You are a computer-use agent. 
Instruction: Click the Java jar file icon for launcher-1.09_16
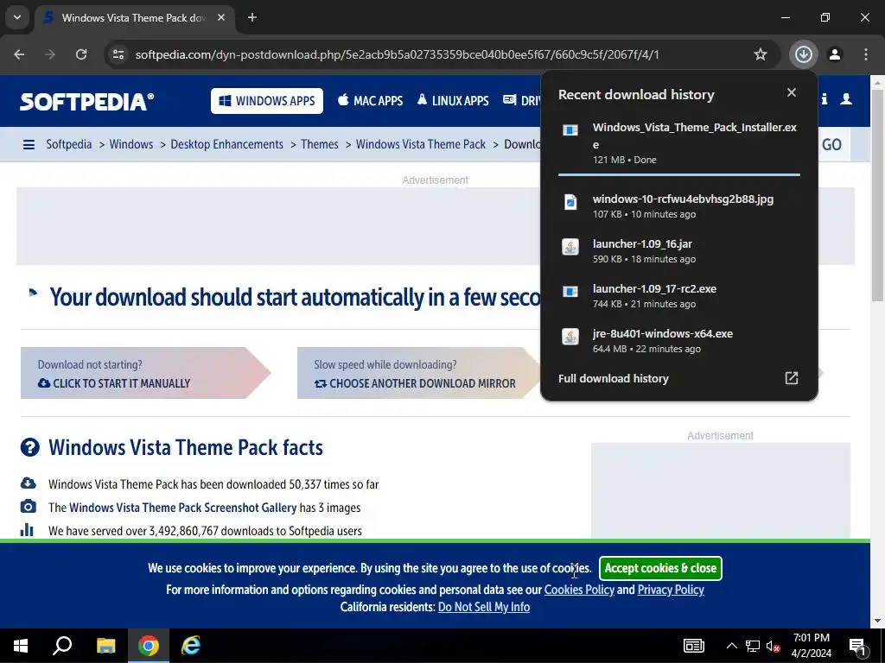click(570, 246)
